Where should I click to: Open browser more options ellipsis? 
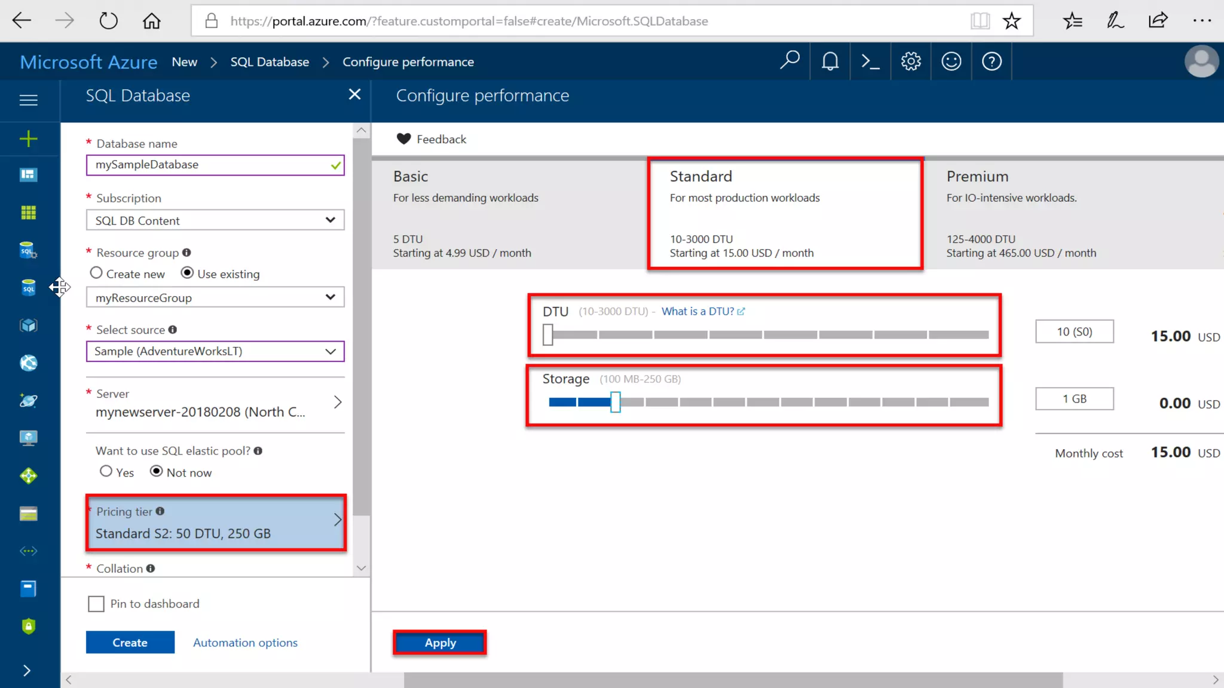(1202, 21)
